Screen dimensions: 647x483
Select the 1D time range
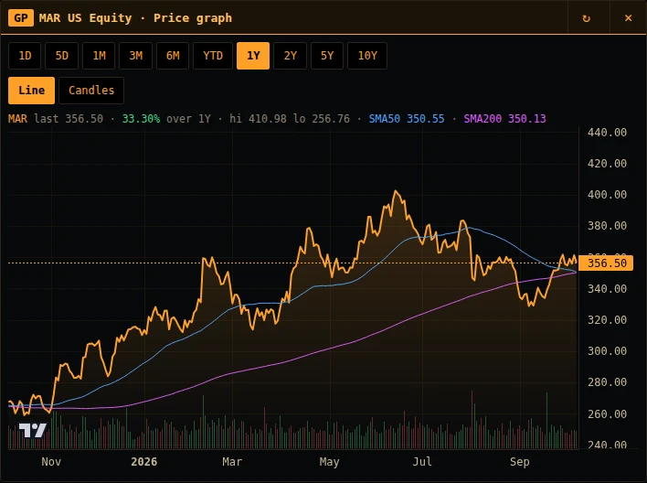25,56
